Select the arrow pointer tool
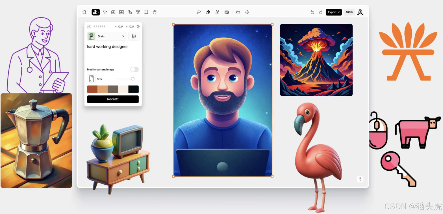 click(105, 12)
